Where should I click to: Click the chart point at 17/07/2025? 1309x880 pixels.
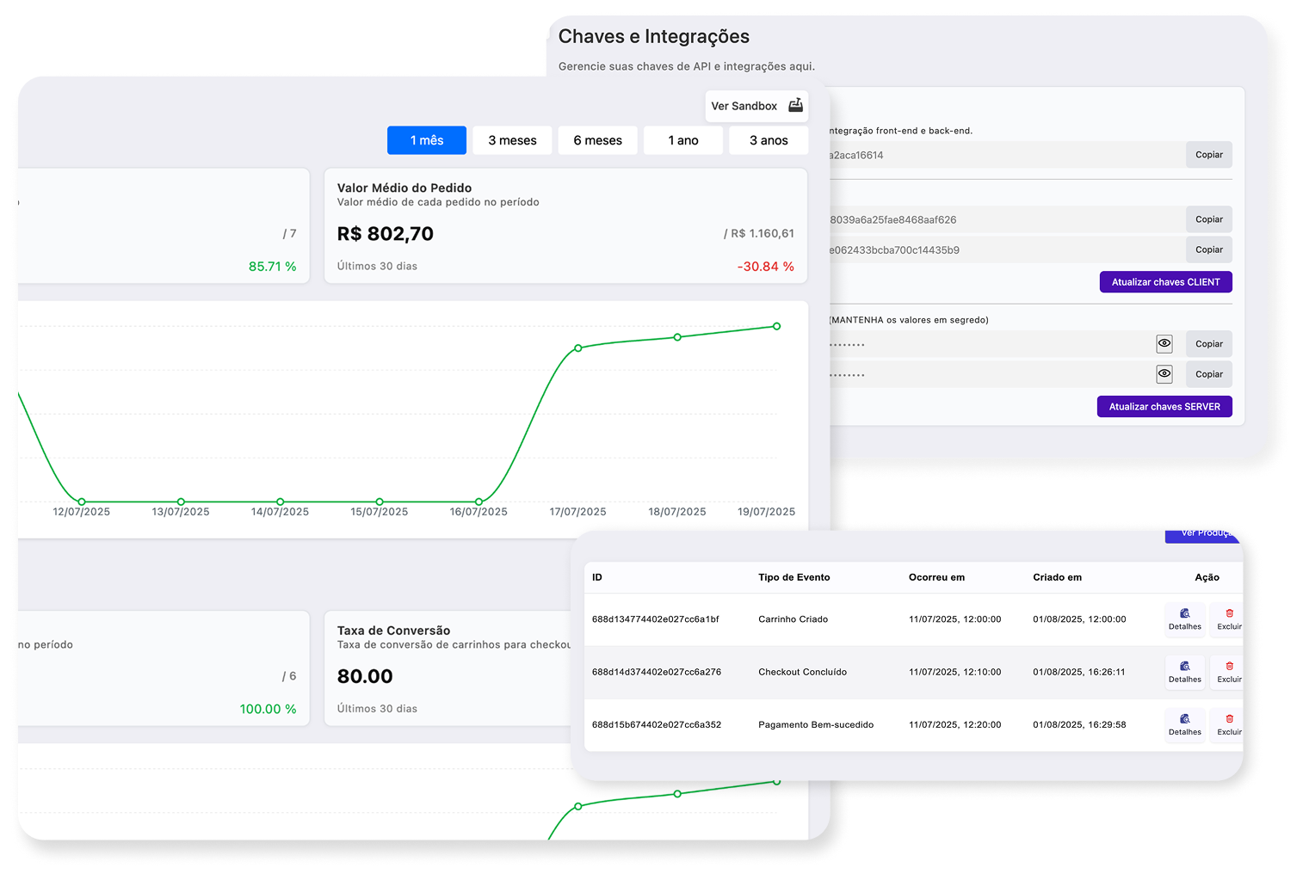(578, 348)
